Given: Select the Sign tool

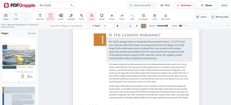Looking at the screenshot, I should (x=132, y=17).
